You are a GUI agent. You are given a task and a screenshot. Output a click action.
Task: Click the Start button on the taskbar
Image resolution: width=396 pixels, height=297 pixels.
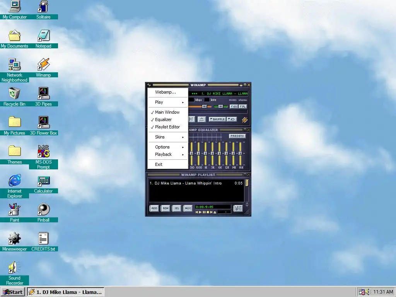click(x=13, y=292)
